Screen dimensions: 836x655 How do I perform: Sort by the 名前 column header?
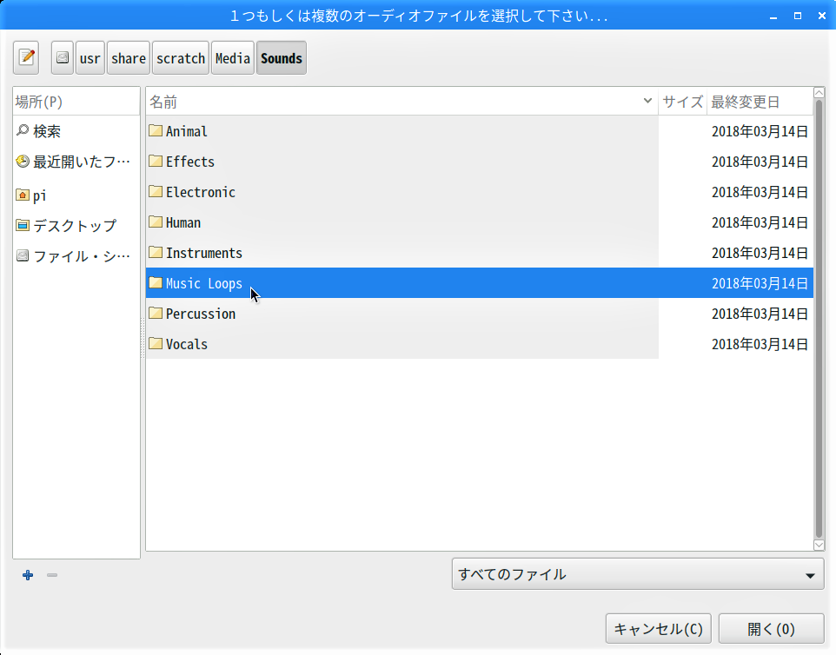tap(402, 102)
